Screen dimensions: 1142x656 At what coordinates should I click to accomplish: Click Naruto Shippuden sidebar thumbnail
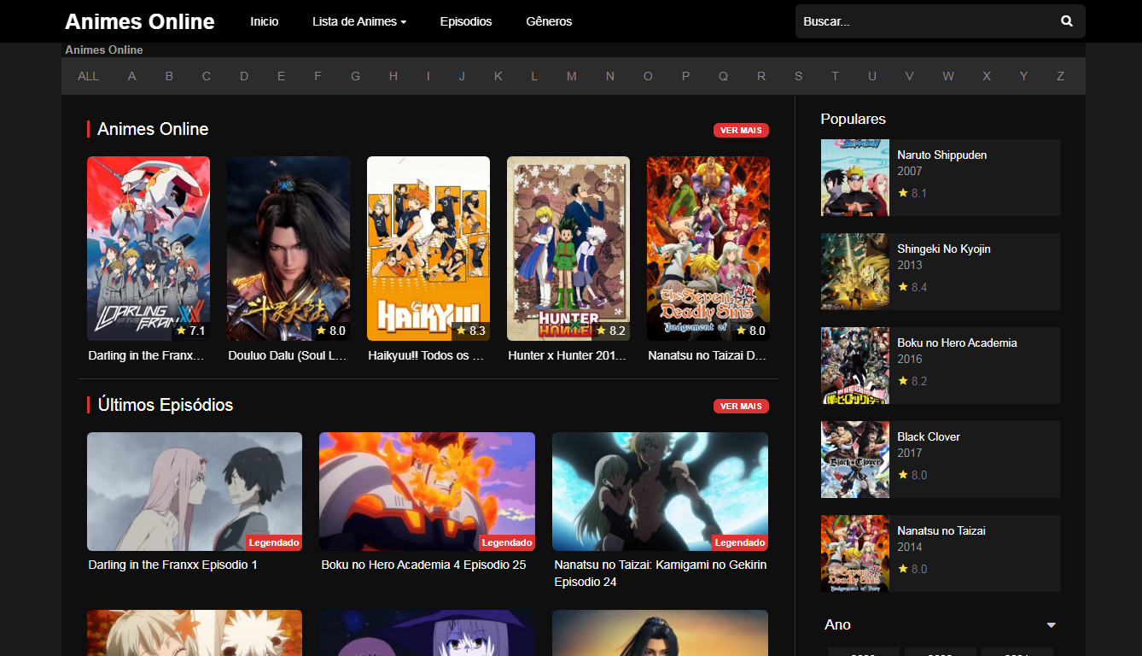click(855, 178)
